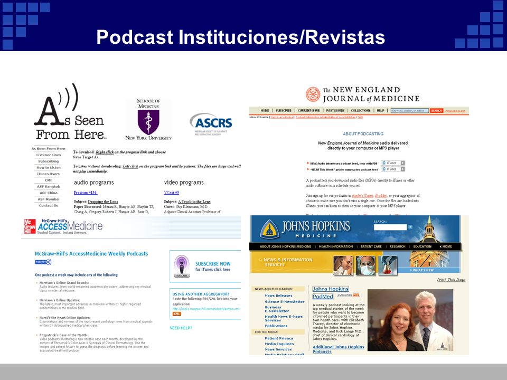The width and height of the screenshot is (507, 380).
Task: Open Research tab on Johns Hopkins
Action: point(397,246)
